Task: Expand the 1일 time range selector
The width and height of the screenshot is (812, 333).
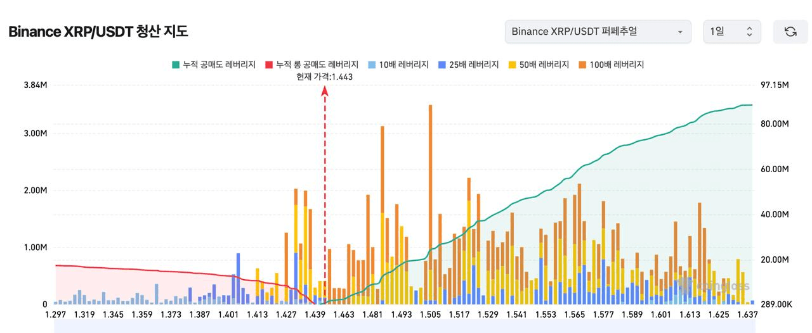Action: click(x=731, y=32)
